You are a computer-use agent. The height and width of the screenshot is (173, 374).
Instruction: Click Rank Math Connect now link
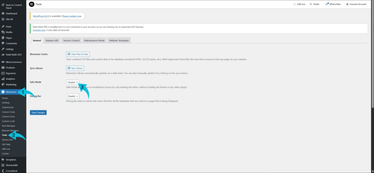tap(39, 30)
